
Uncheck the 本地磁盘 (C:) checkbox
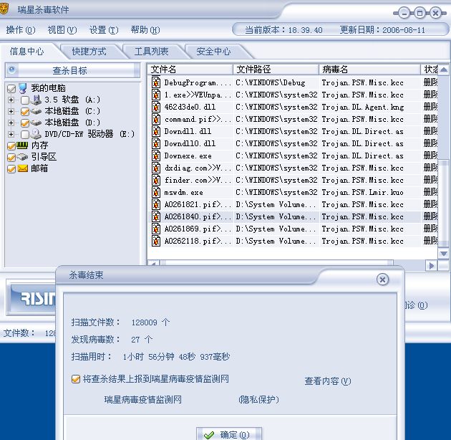coord(25,112)
